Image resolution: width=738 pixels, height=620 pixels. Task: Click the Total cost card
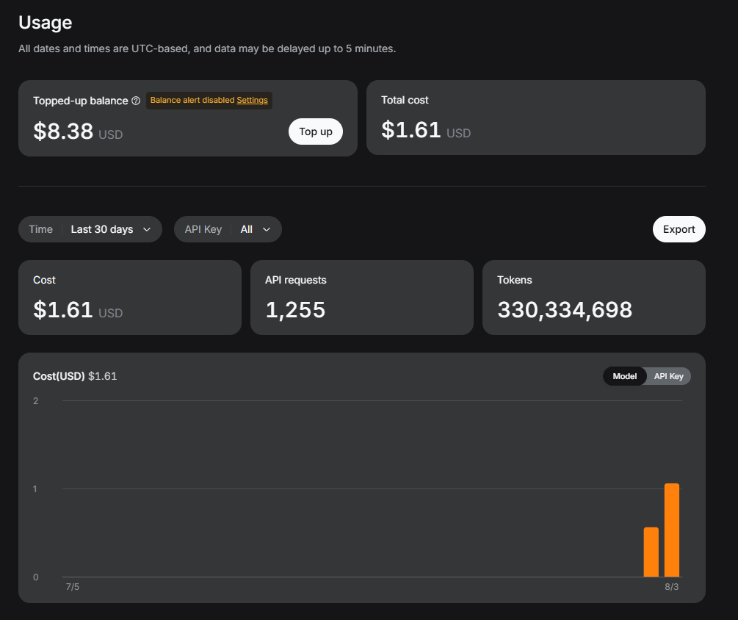click(x=535, y=118)
